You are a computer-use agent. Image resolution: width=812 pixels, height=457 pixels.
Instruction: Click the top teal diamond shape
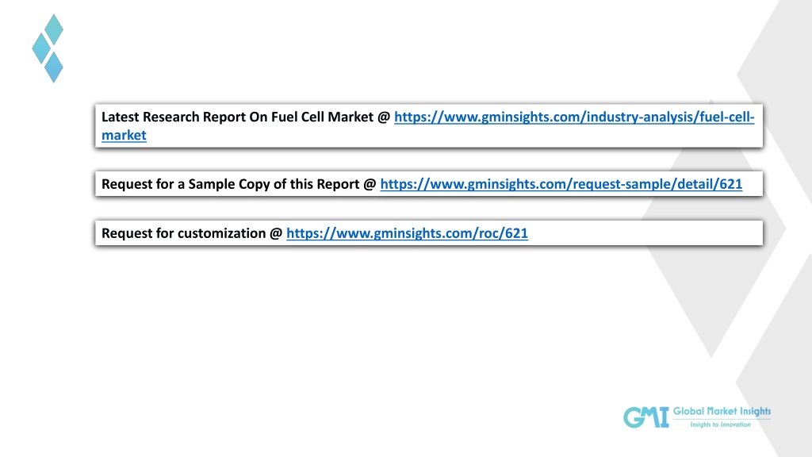54,29
